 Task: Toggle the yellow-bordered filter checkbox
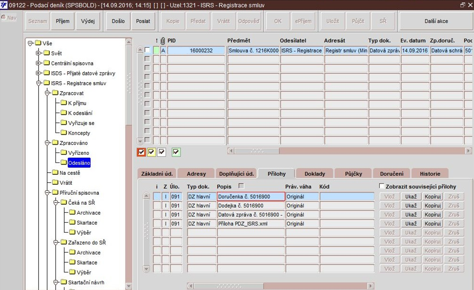click(151, 152)
